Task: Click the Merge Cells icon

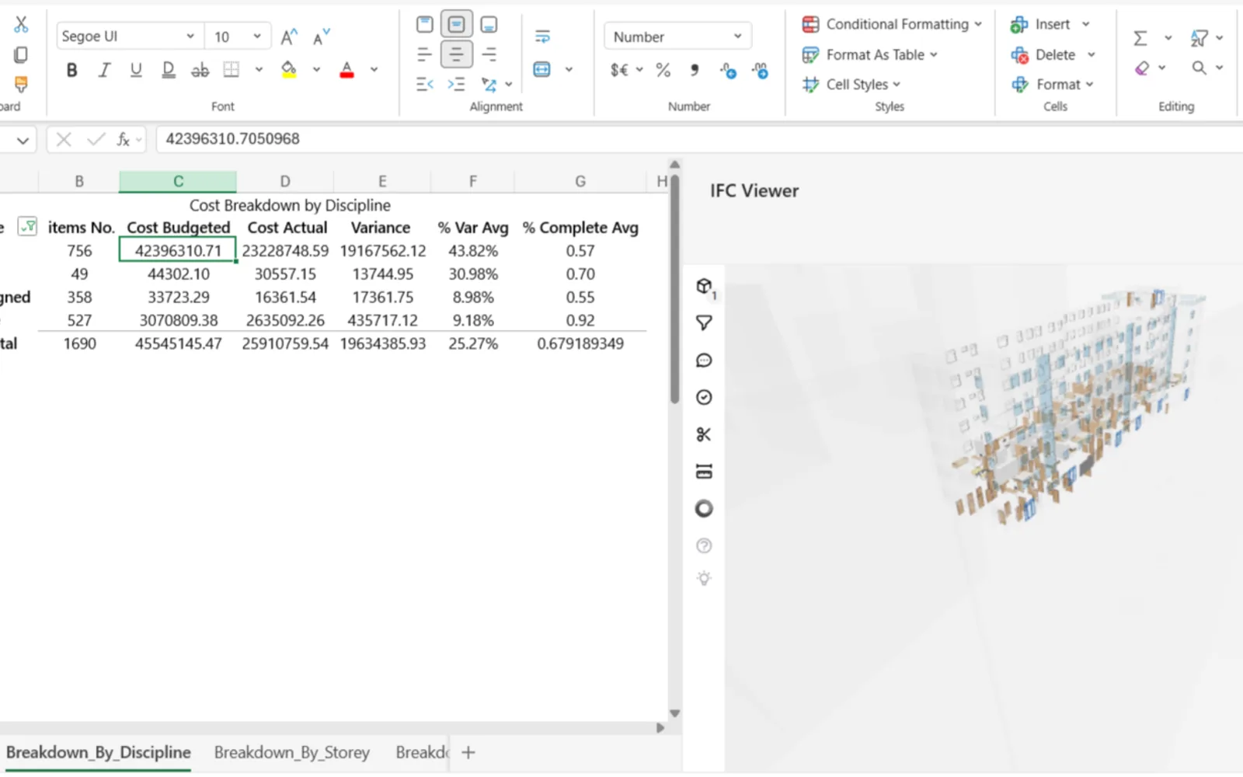Action: [x=542, y=69]
